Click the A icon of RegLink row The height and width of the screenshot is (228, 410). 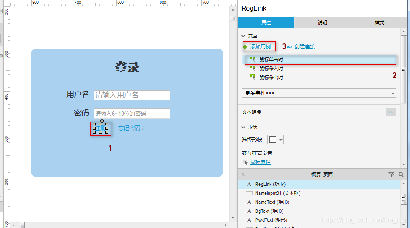249,184
